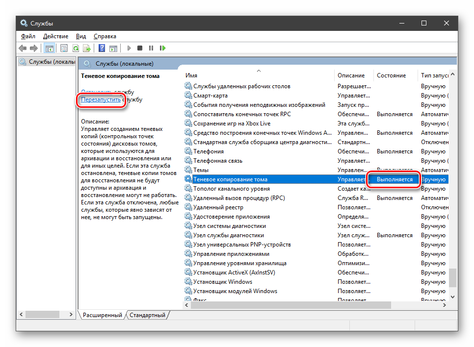Sort by the Описание column header
474x347 pixels.
354,75
